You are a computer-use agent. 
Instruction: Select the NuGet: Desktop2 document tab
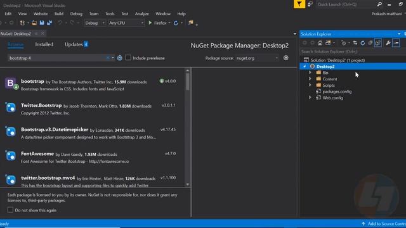tap(16, 34)
